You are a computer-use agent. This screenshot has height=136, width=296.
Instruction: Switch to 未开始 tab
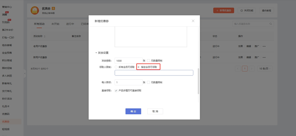pyautogui.click(x=55, y=24)
